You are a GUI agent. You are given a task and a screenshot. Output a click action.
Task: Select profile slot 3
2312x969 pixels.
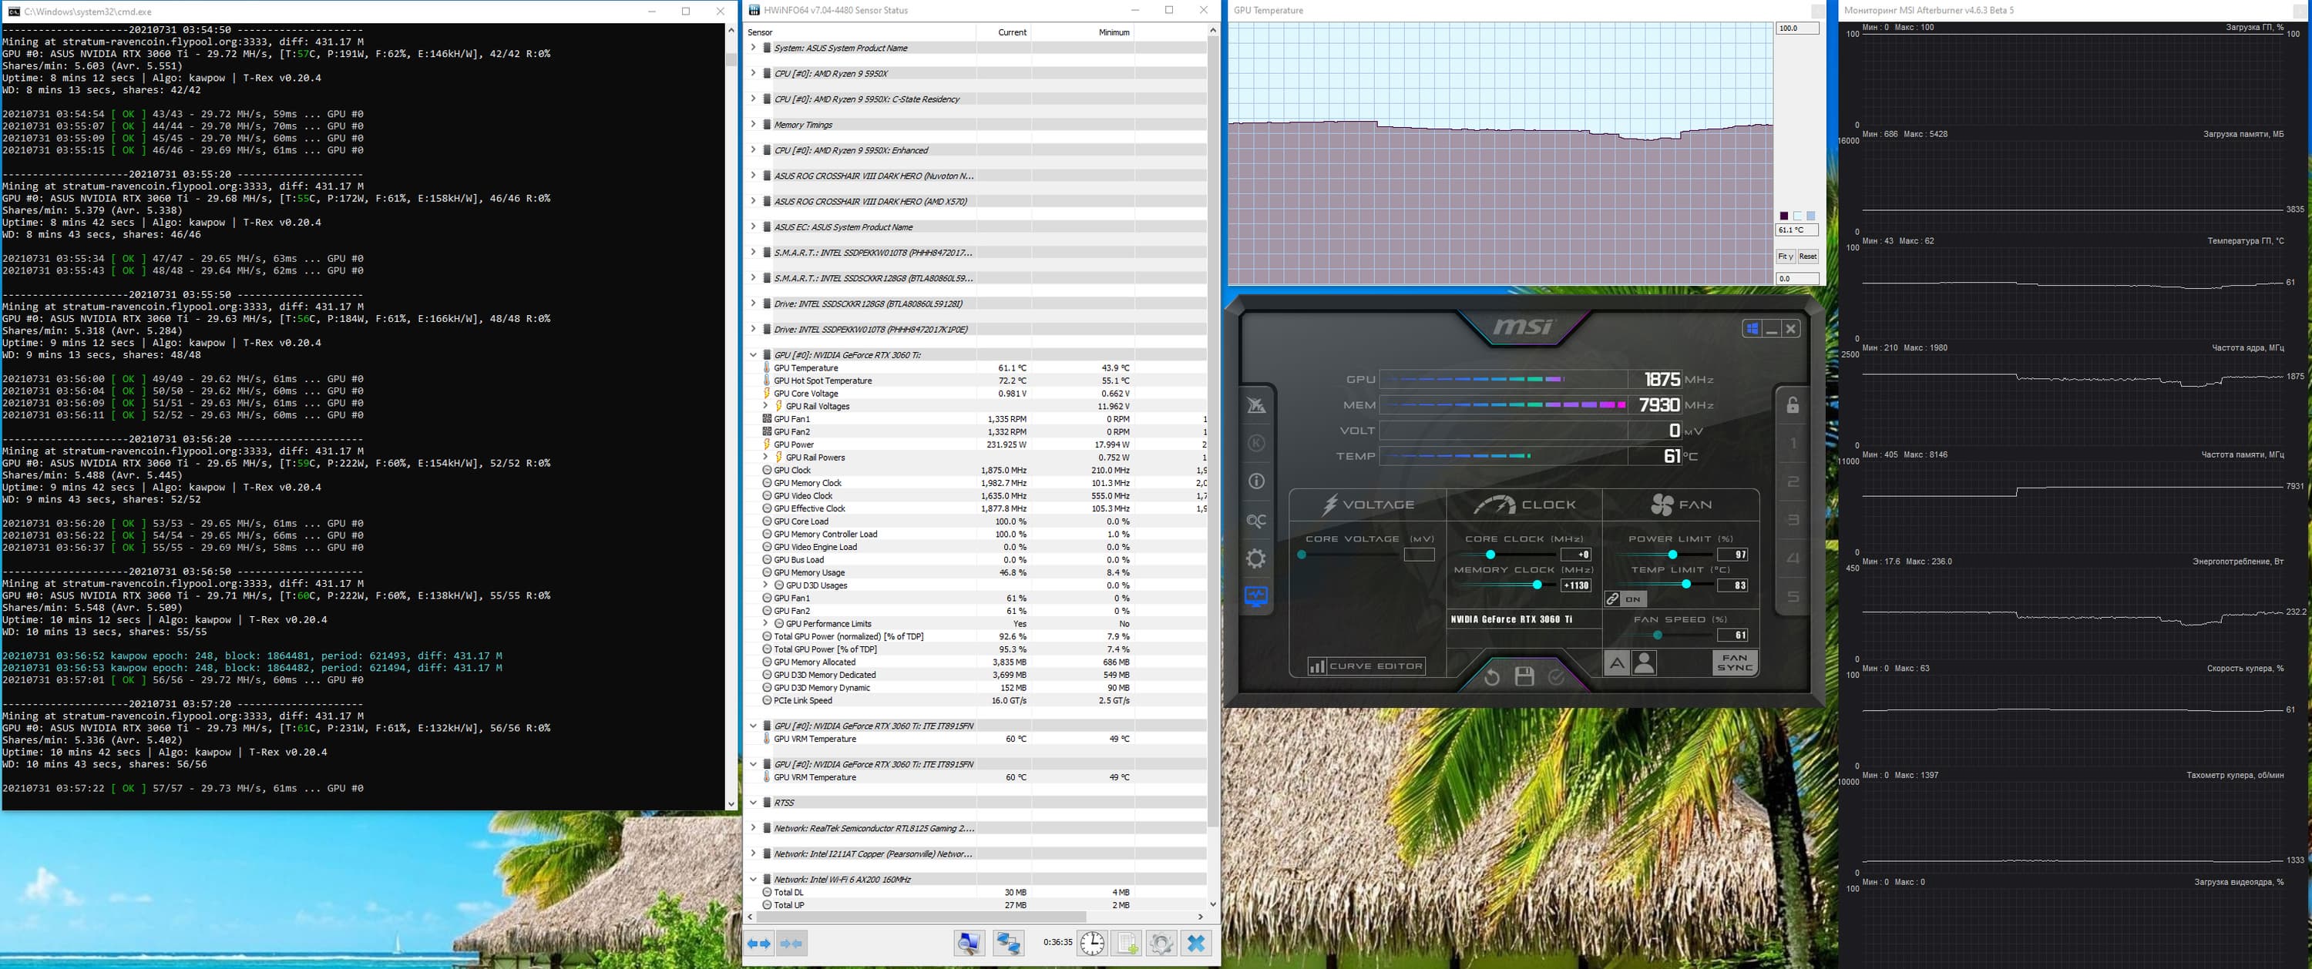click(1793, 519)
